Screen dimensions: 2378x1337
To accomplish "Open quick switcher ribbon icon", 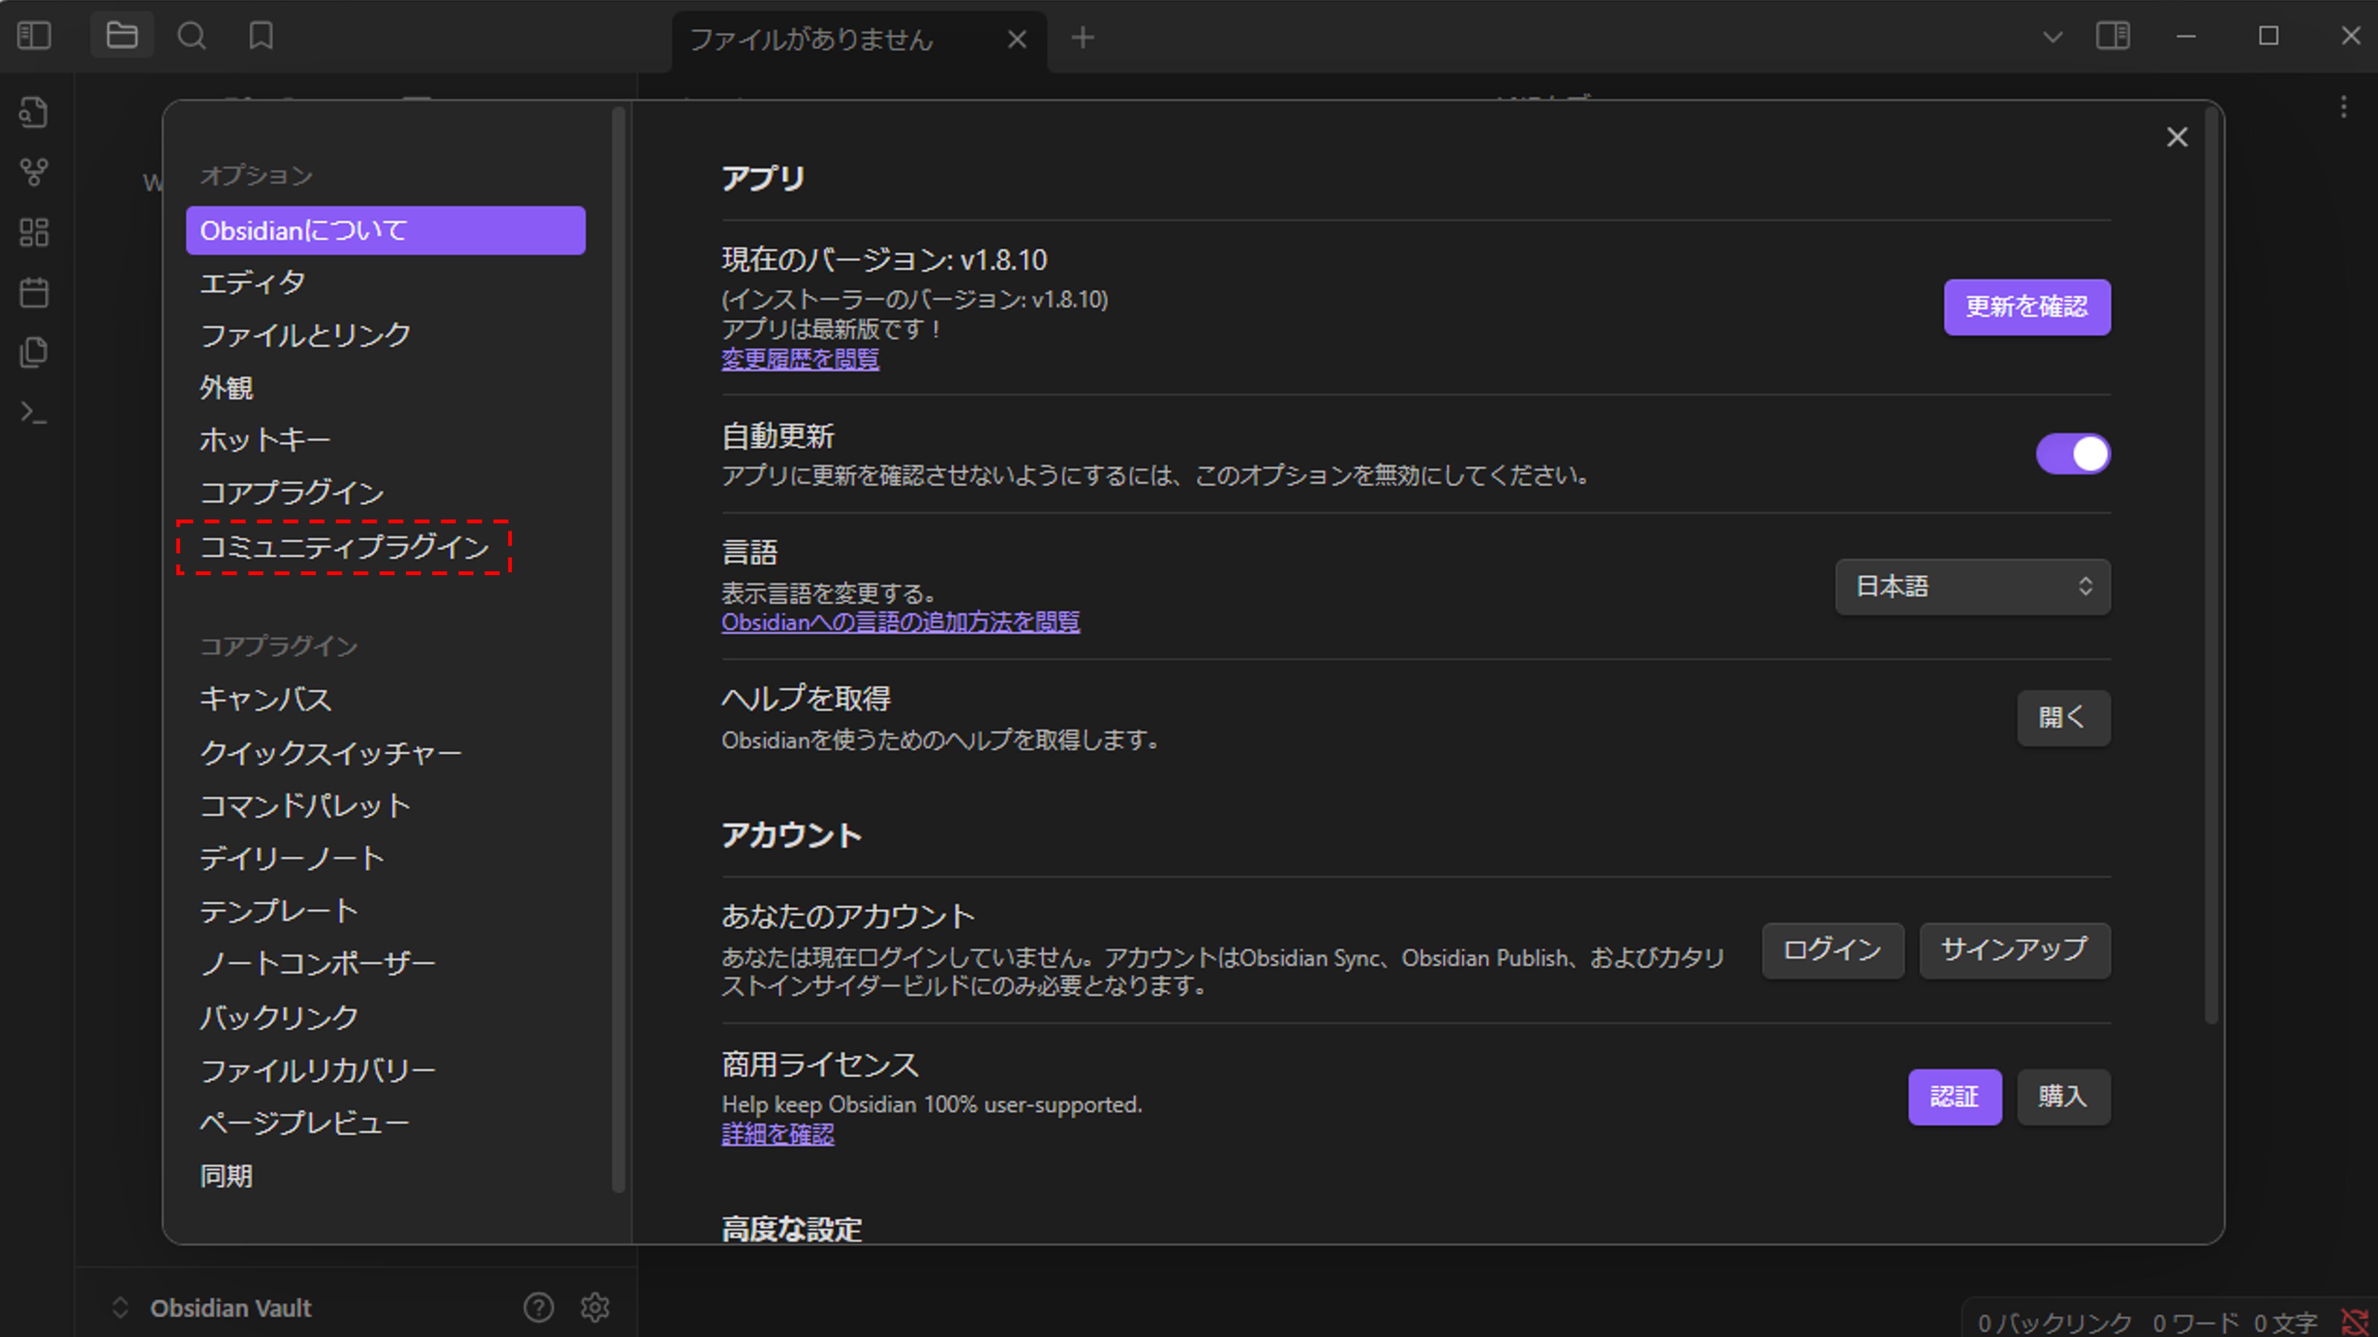I will pyautogui.click(x=34, y=112).
